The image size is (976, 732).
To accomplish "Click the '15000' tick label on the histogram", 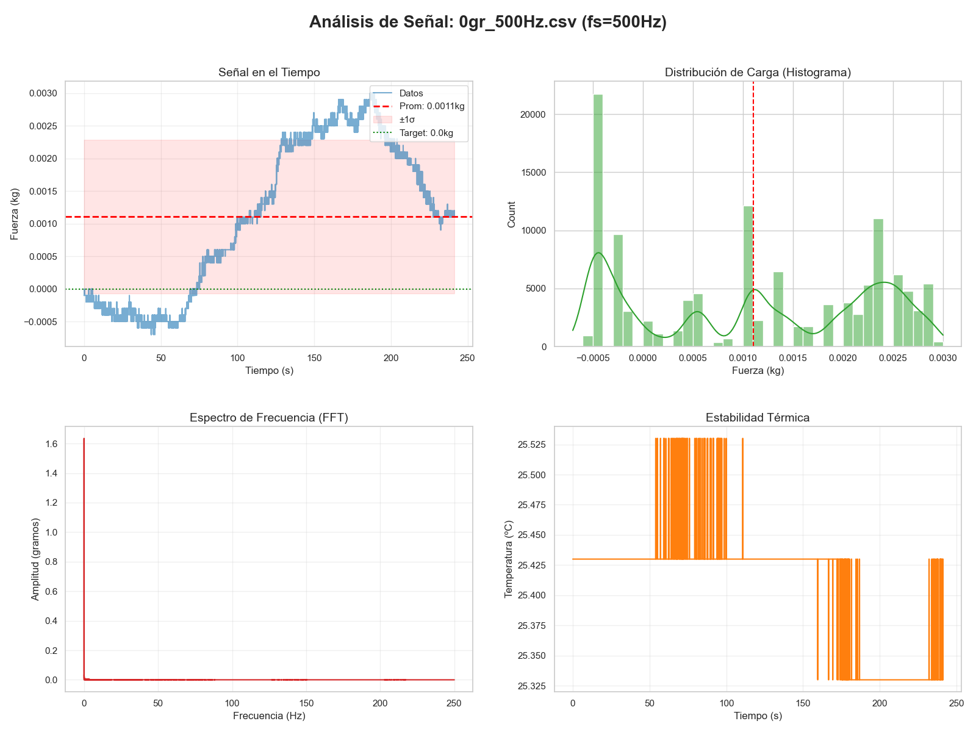I will [534, 173].
